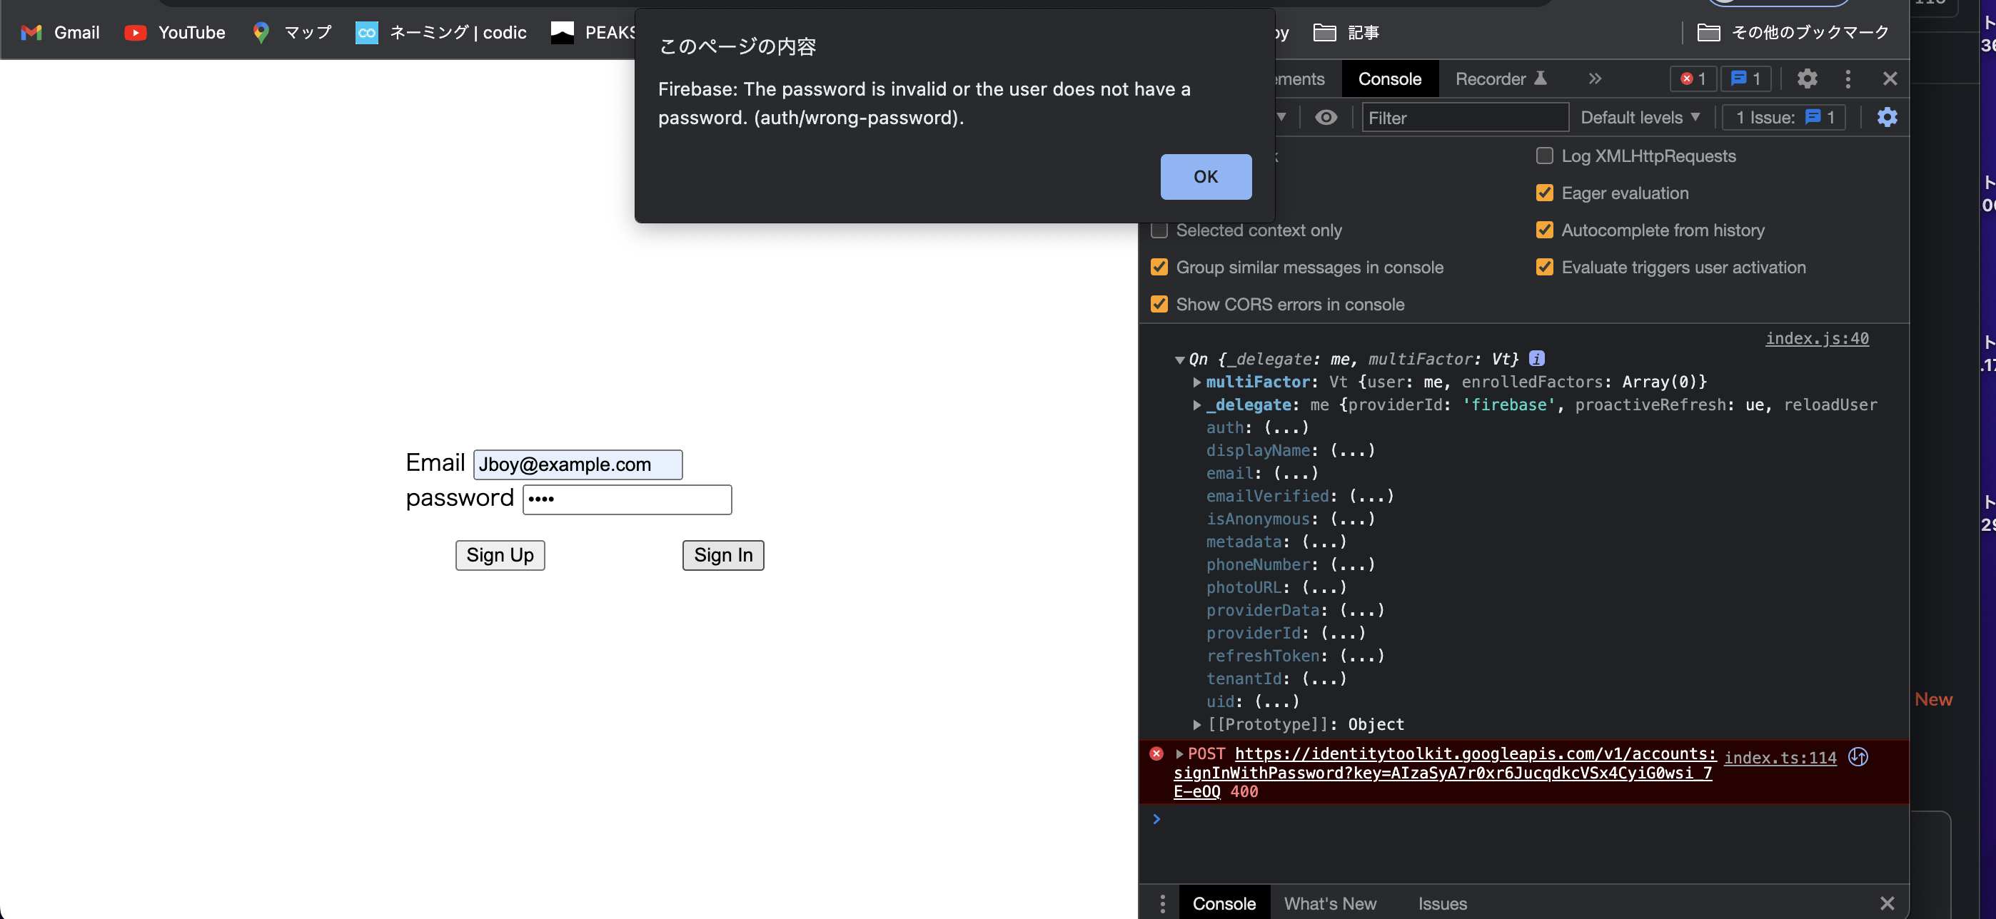This screenshot has height=919, width=1996.
Task: Uncheck Group similar messages in console
Action: pos(1159,267)
